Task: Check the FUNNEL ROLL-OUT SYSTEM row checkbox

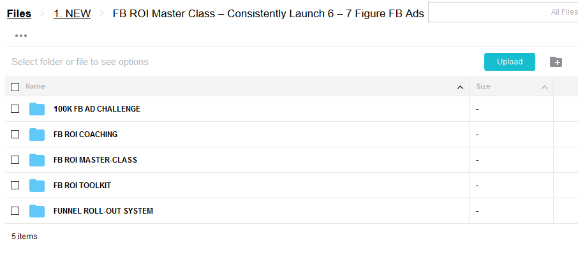Action: pos(15,211)
